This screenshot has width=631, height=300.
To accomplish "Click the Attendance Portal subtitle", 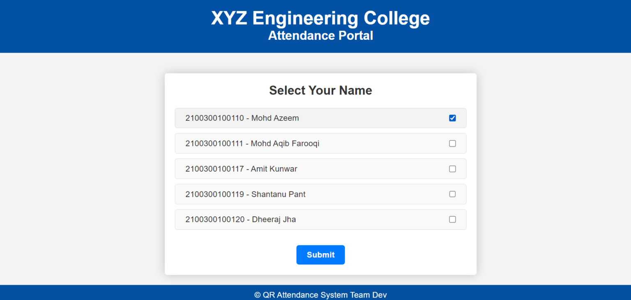I will point(320,36).
